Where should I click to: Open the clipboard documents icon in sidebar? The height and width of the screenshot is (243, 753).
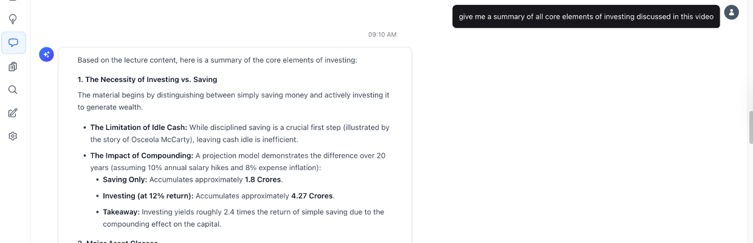13,66
